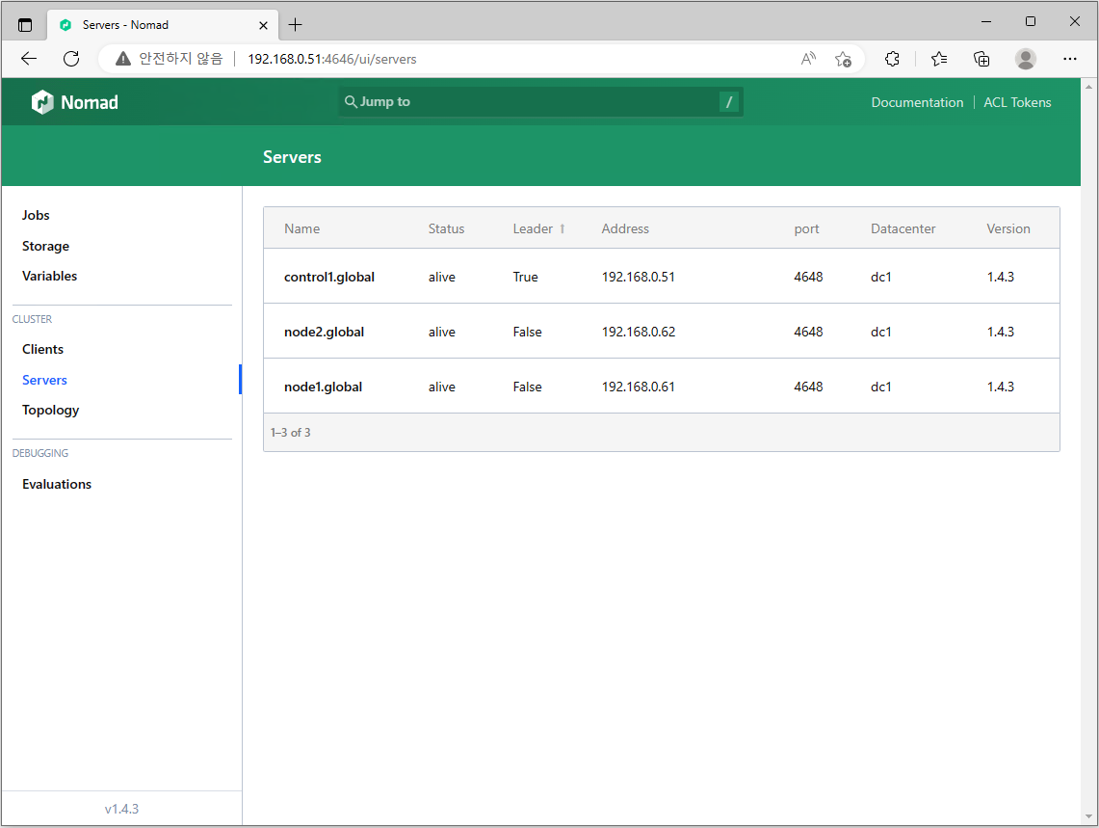Viewport: 1099px width, 828px height.
Task: Click address 192.168.0.61 cell
Action: pos(638,387)
